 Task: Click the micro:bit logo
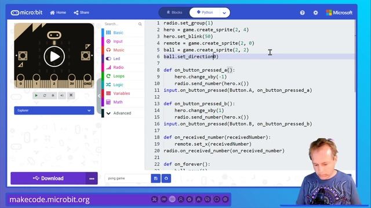tap(27, 13)
